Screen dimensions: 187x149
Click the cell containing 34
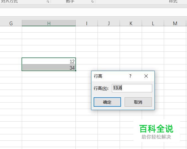pos(49,67)
